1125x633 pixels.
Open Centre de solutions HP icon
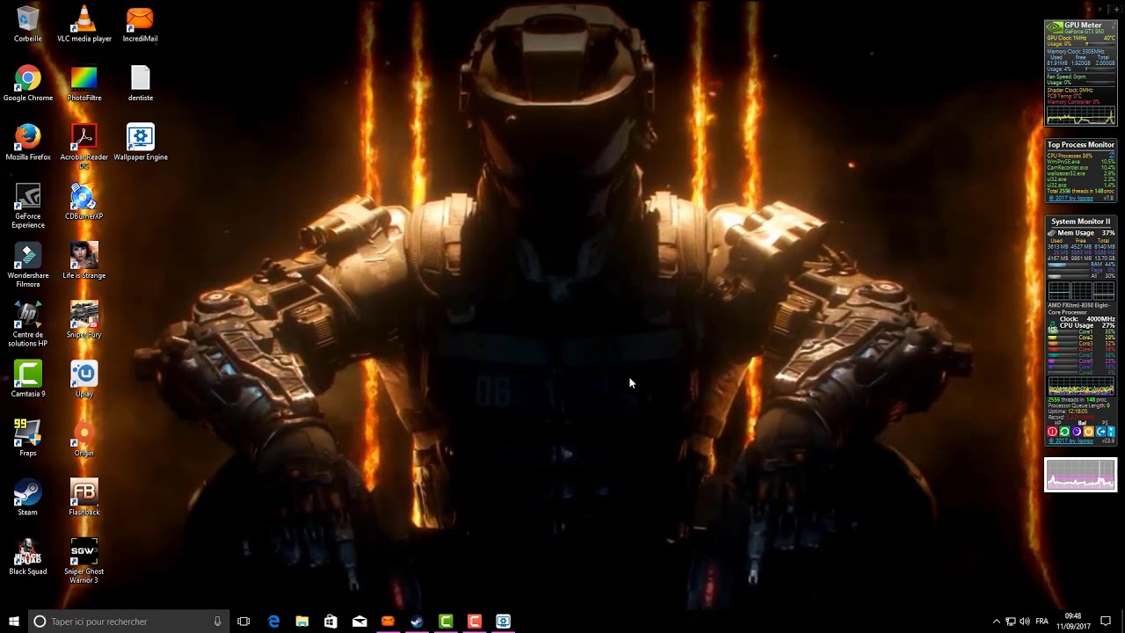point(28,324)
